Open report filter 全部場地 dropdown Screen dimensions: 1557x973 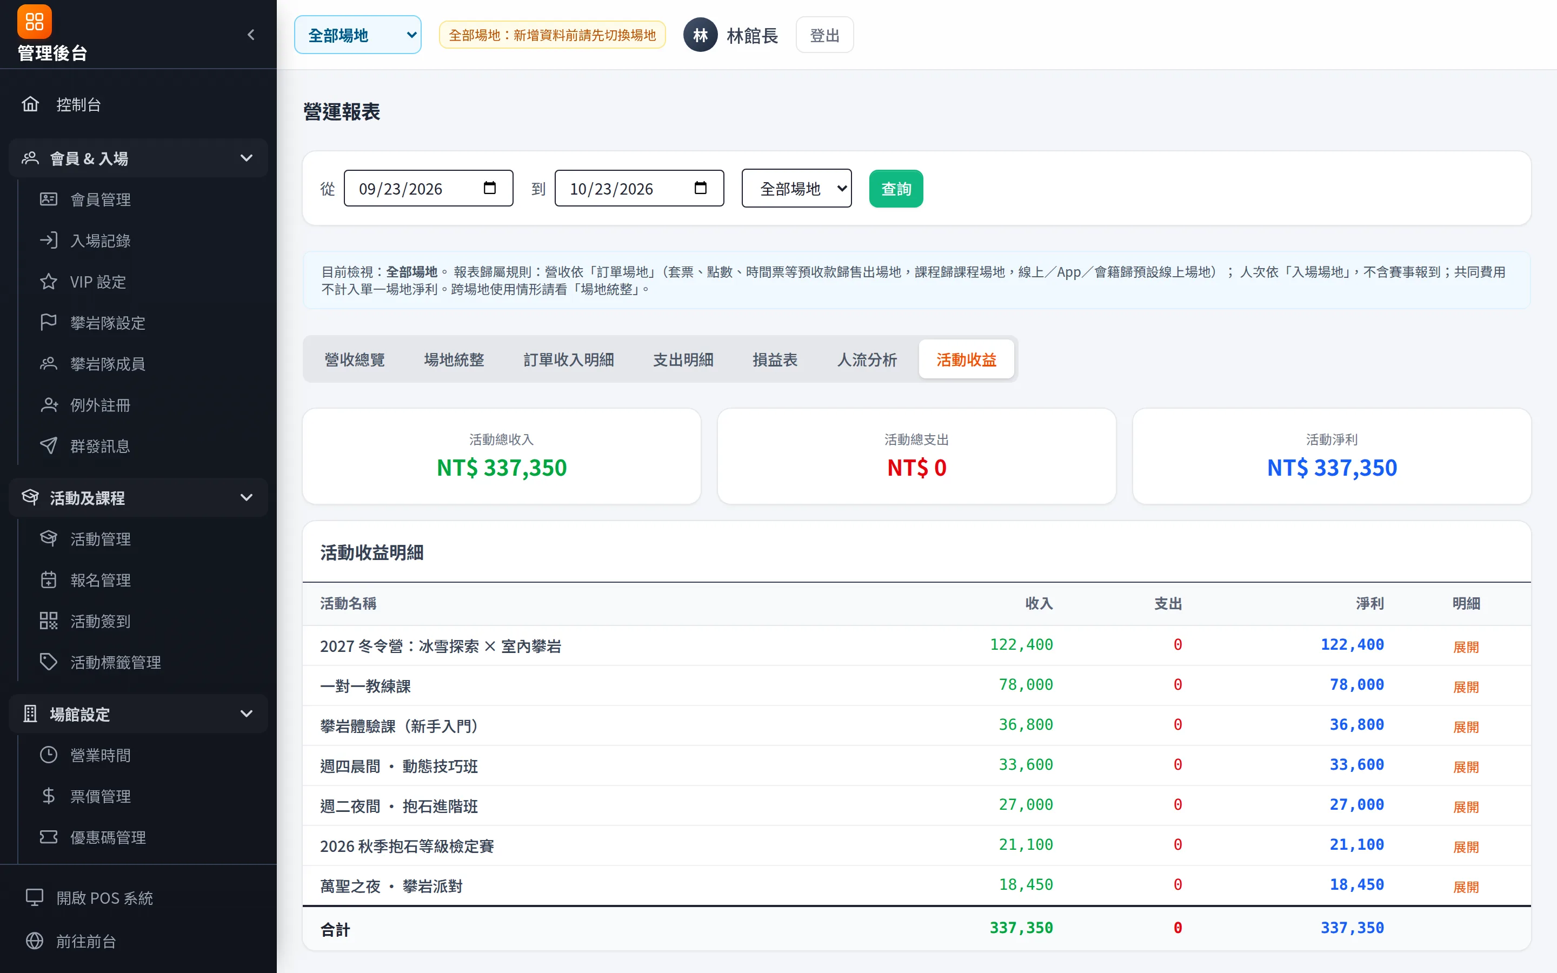tap(796, 189)
